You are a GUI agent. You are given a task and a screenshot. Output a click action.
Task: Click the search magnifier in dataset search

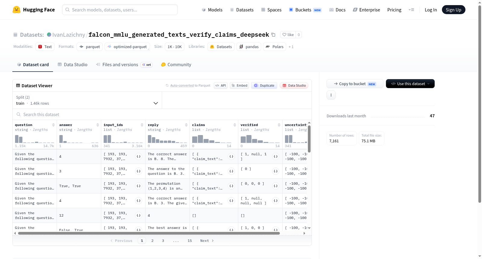click(19, 114)
